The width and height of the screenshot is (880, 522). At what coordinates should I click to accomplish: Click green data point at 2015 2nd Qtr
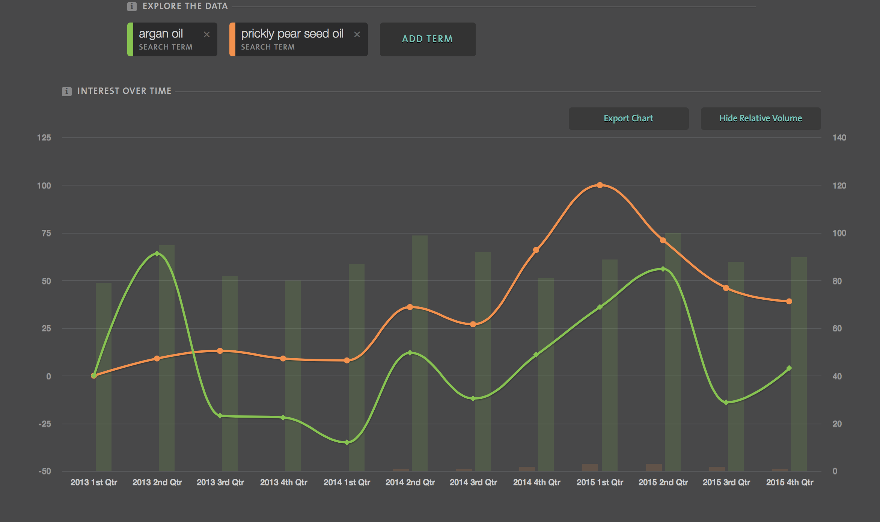point(663,269)
